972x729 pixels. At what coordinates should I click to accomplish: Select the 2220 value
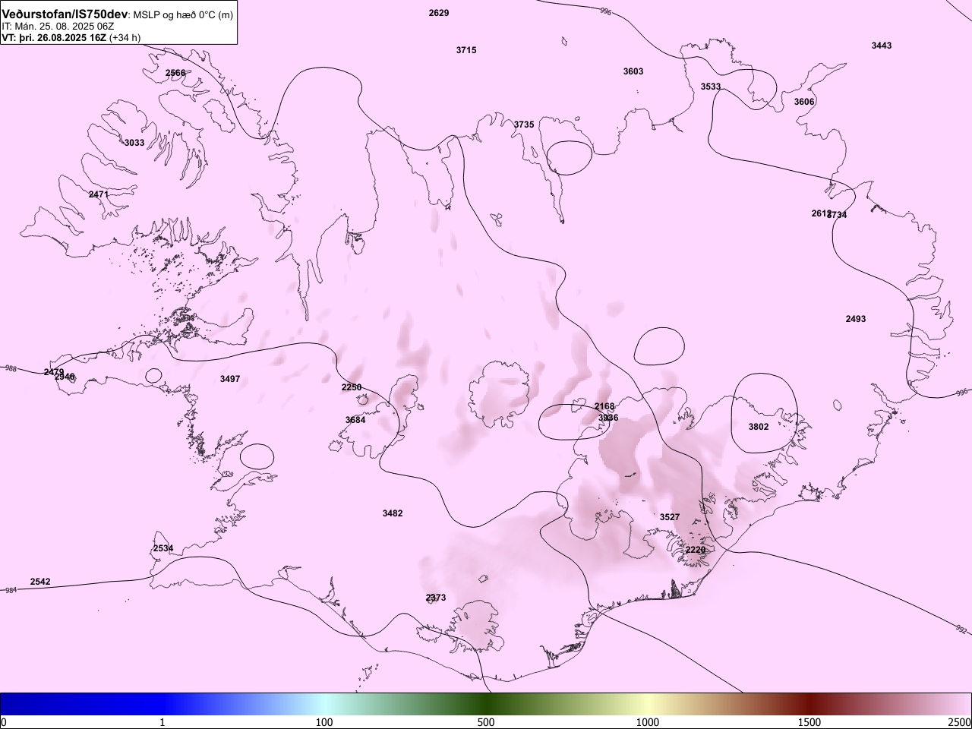[696, 550]
